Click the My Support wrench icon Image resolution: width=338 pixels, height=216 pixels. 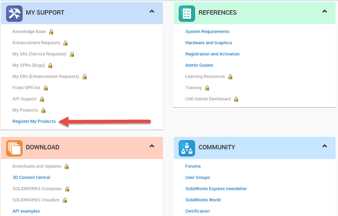point(14,14)
